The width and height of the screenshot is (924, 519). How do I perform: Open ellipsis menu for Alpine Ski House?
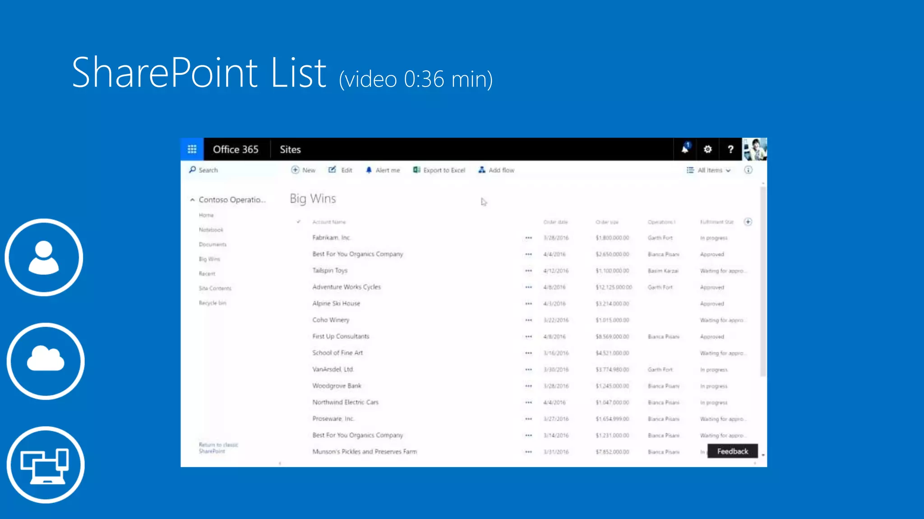528,304
